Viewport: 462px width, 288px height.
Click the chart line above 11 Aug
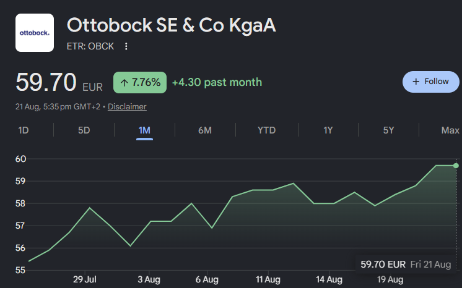[x=268, y=190]
